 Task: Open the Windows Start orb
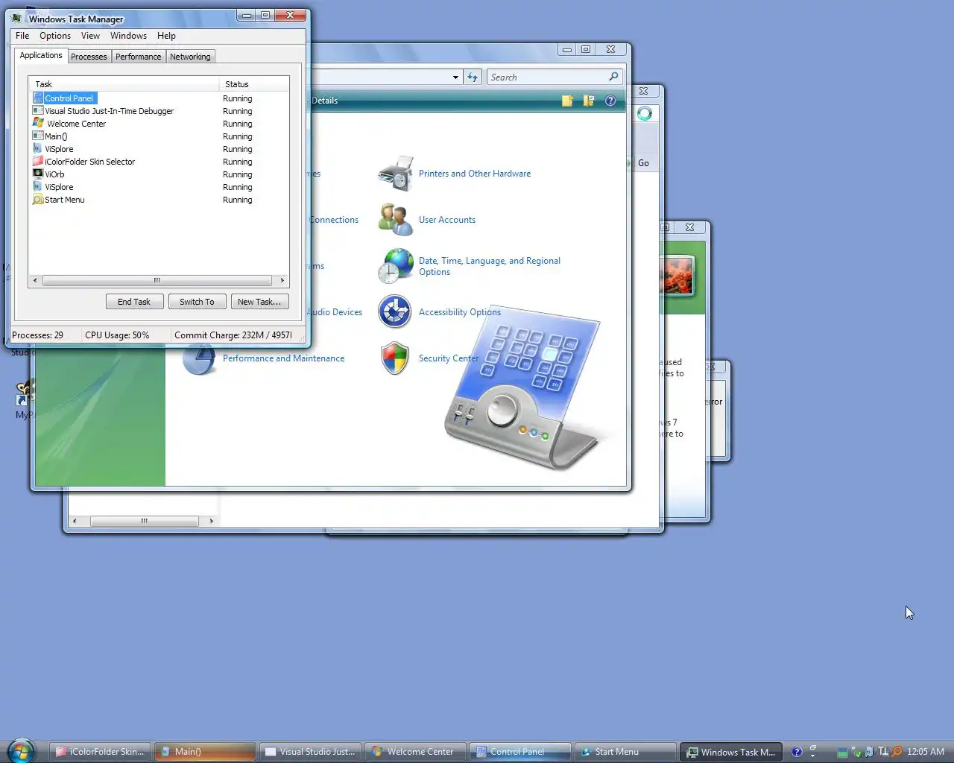pyautogui.click(x=21, y=751)
